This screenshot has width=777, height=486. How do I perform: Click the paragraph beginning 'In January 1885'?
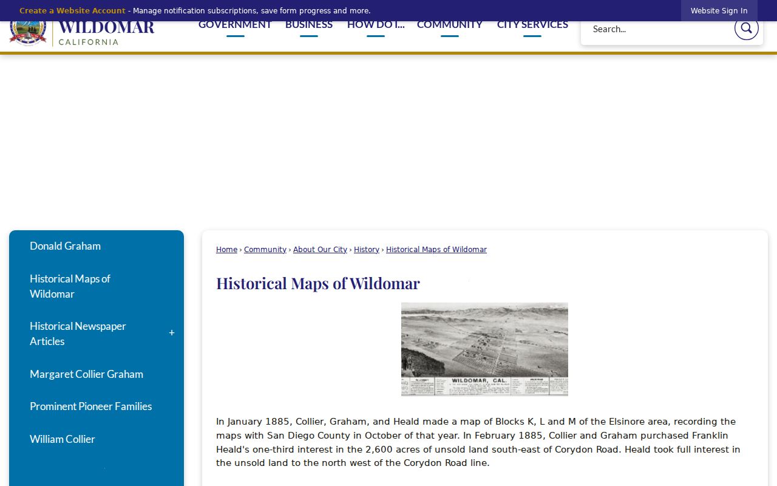click(x=478, y=442)
